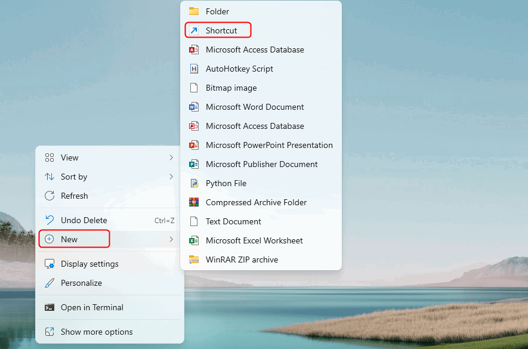Choose Undo Delete from the context menu
This screenshot has width=528, height=349.
pyautogui.click(x=84, y=220)
